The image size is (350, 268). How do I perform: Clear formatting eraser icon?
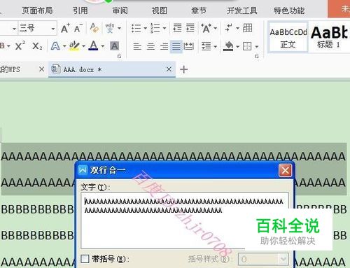(94, 28)
